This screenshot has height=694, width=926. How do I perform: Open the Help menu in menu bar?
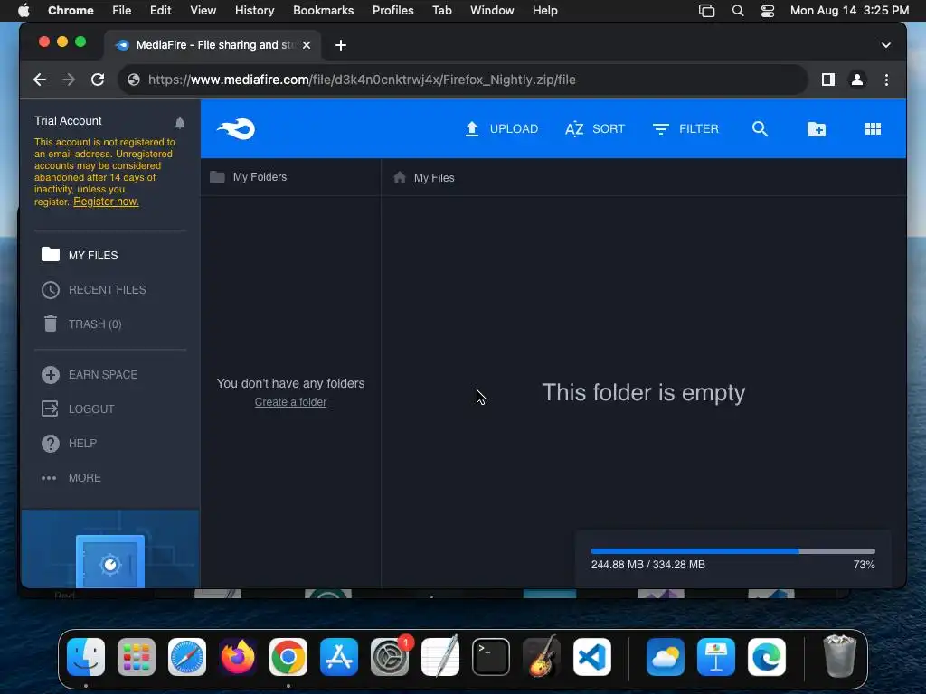[x=544, y=11]
